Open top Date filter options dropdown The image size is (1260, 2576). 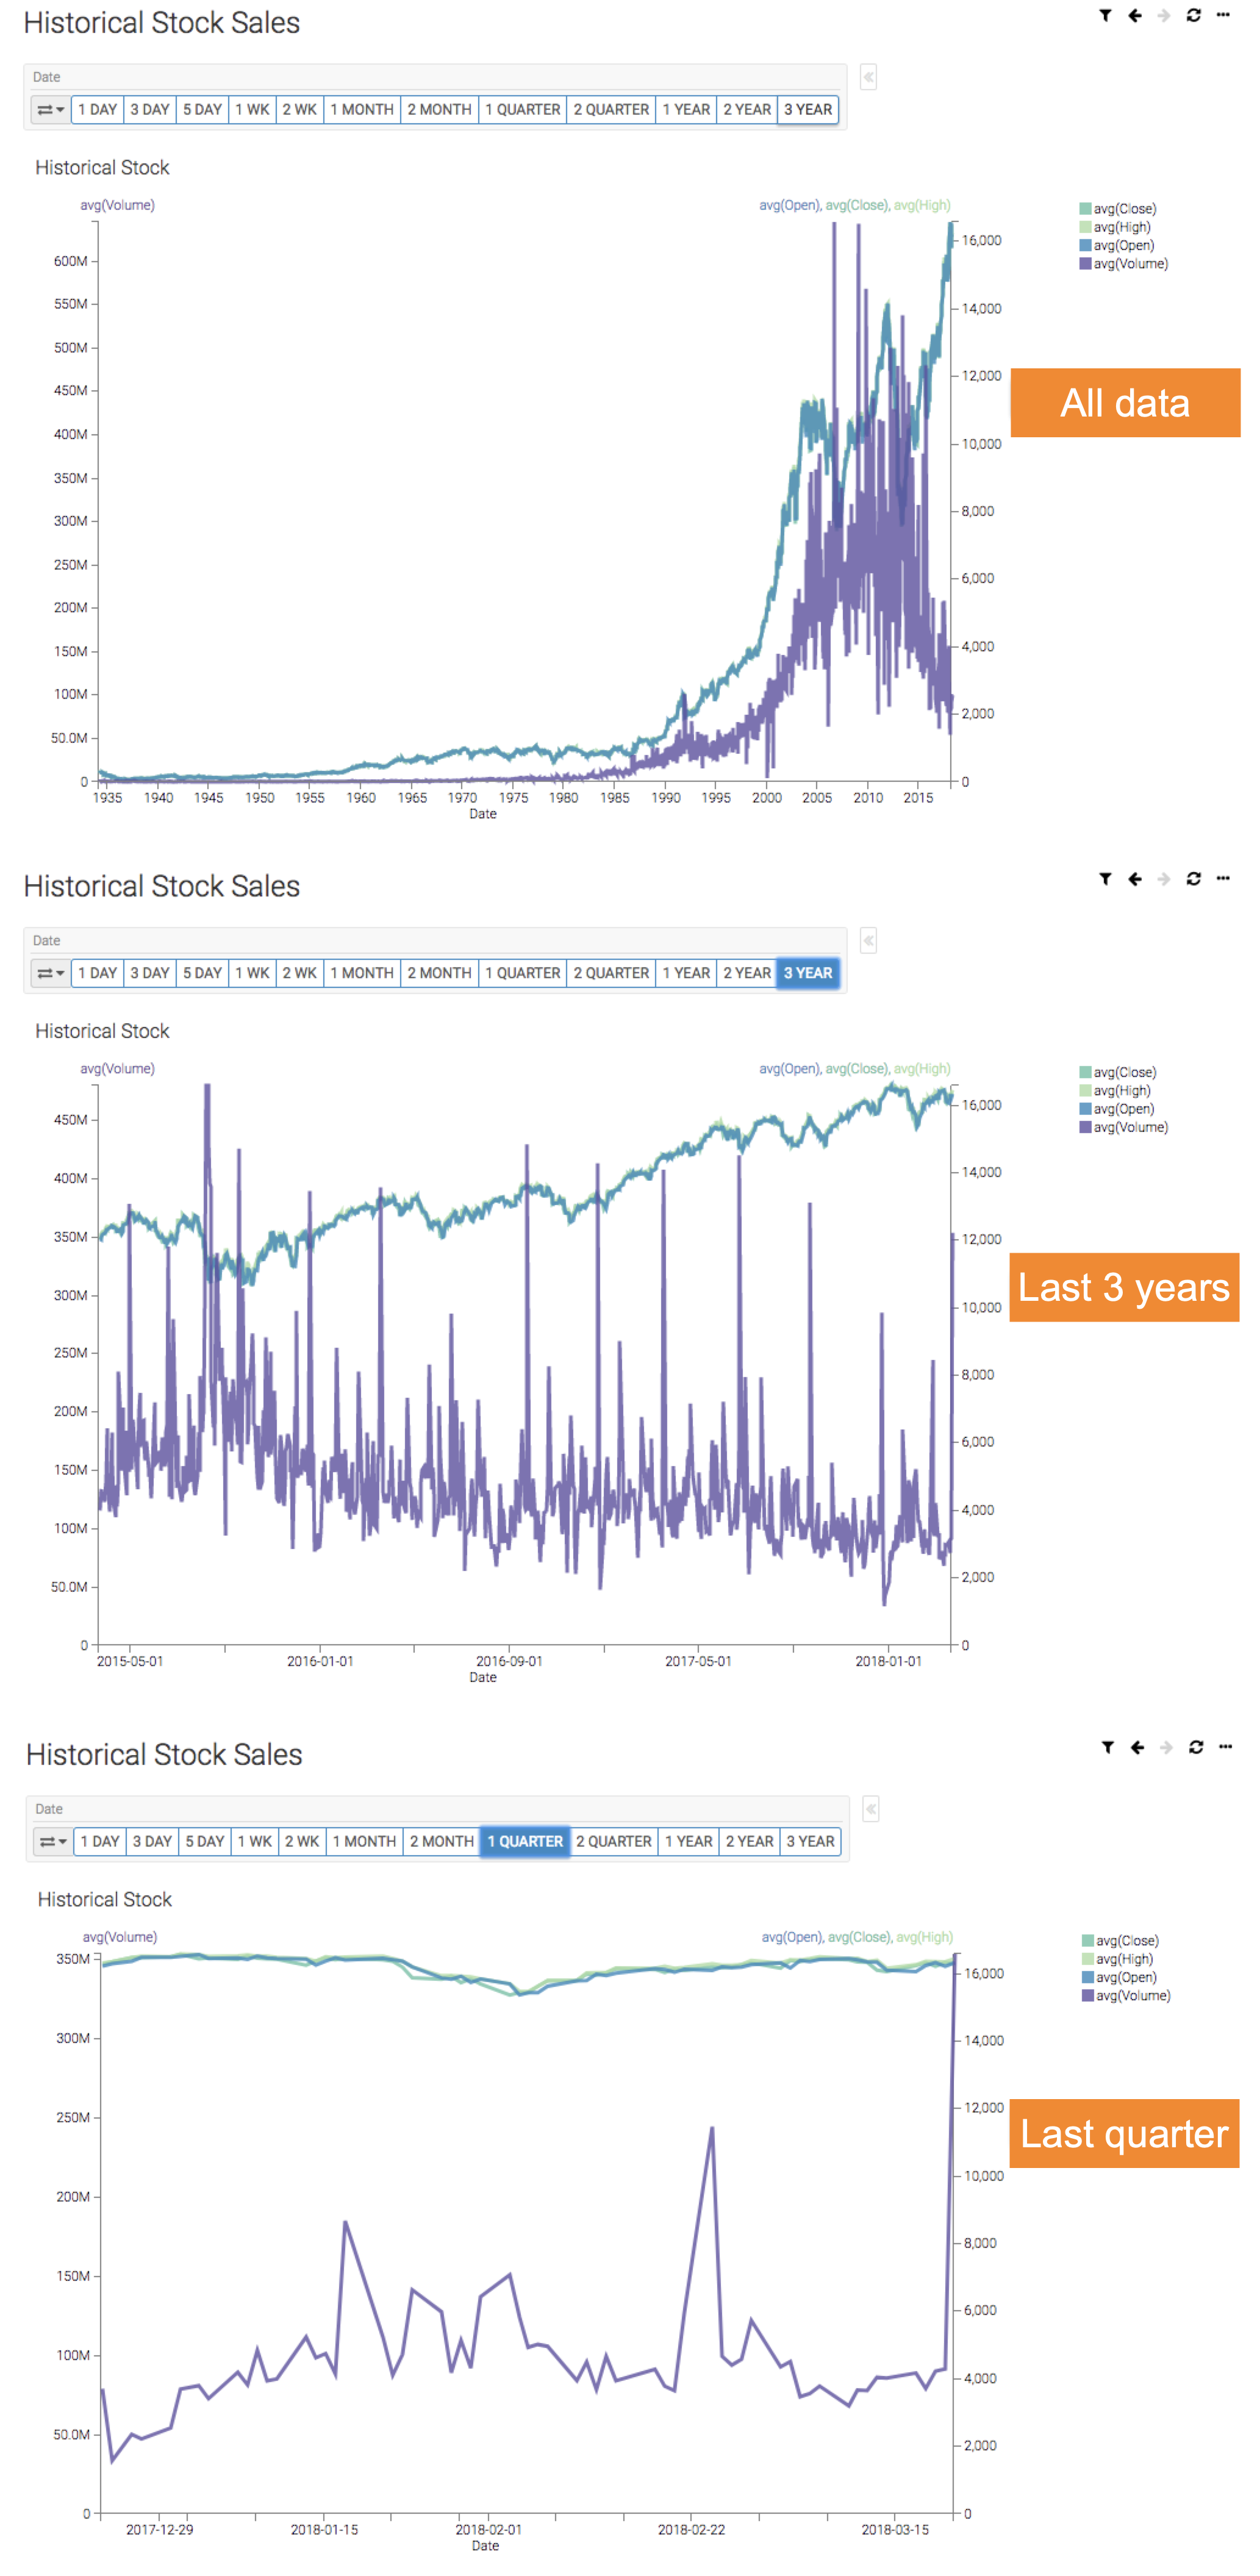(50, 109)
